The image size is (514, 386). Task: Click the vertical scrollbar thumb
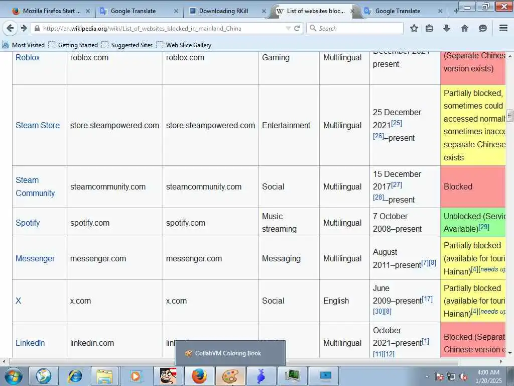(510, 116)
